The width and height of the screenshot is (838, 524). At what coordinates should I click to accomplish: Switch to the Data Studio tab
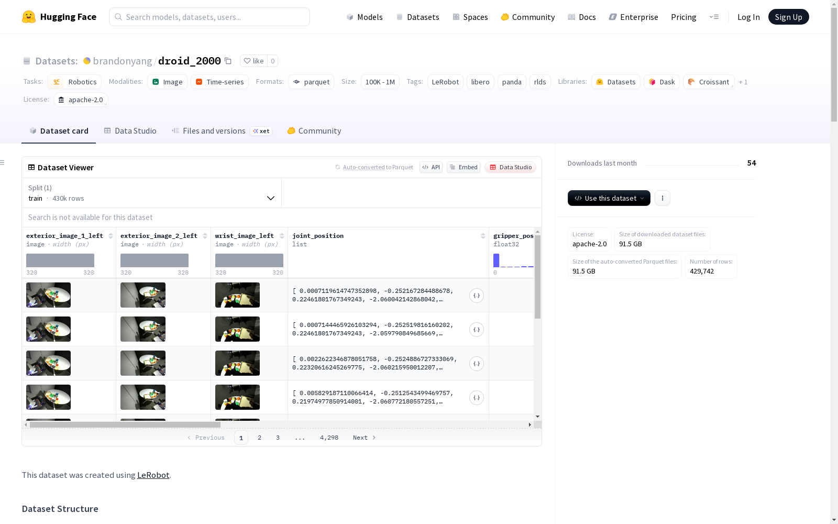click(130, 131)
